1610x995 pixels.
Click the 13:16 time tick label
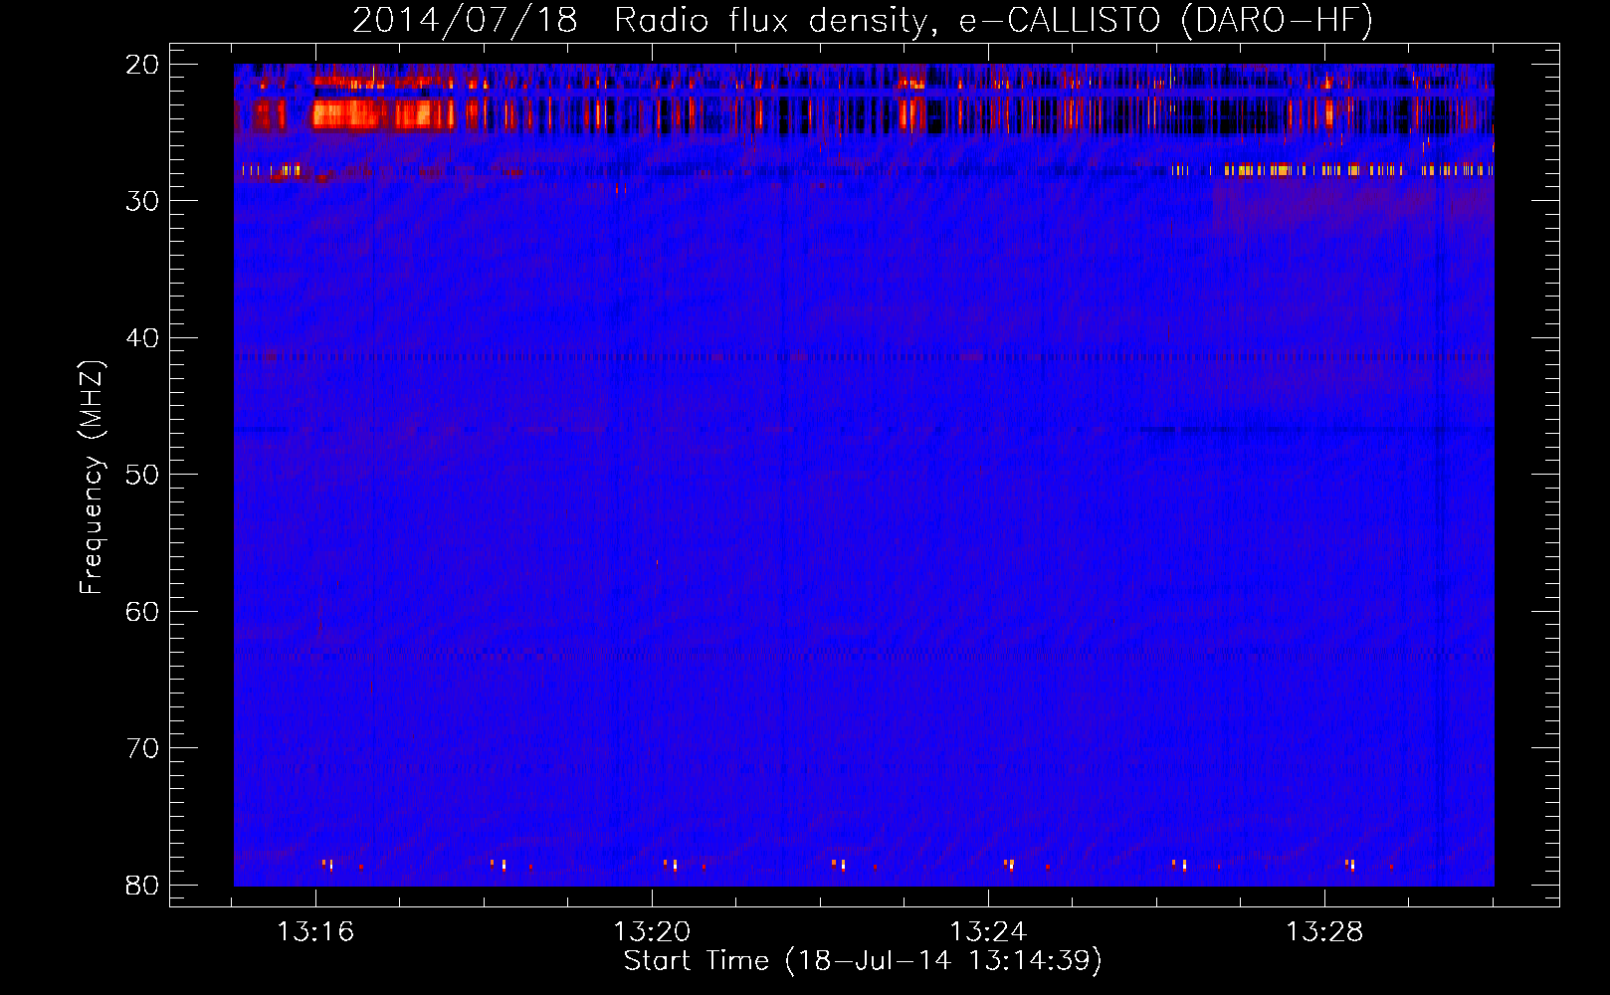(315, 932)
